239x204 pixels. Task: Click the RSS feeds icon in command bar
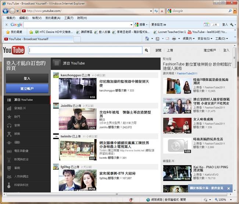point(157,39)
